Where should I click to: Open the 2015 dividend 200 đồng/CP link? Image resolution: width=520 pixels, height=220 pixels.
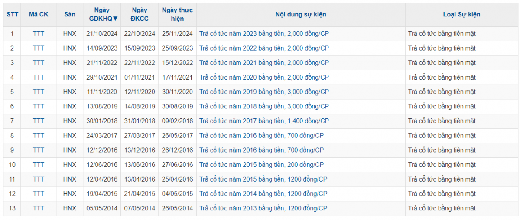click(x=261, y=165)
